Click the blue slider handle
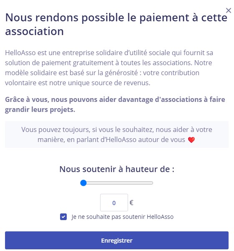The width and height of the screenshot is (234, 251). pyautogui.click(x=83, y=183)
